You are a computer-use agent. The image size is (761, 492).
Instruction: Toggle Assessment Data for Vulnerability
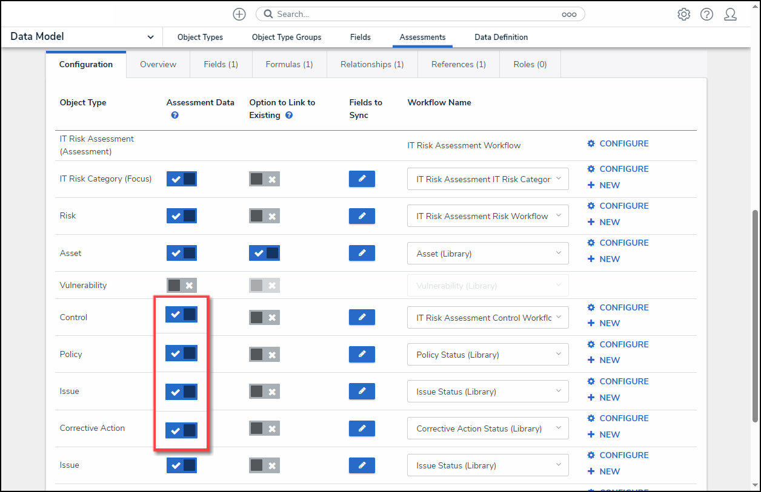pyautogui.click(x=182, y=285)
